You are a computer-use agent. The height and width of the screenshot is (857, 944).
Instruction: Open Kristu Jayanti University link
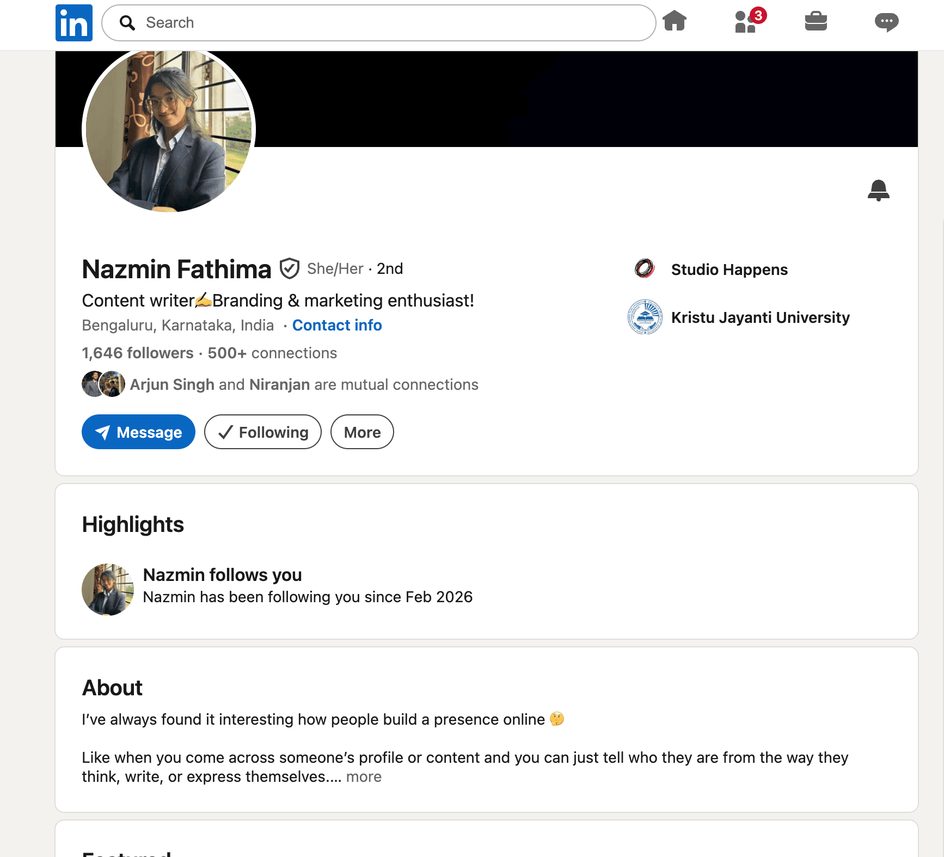[760, 317]
